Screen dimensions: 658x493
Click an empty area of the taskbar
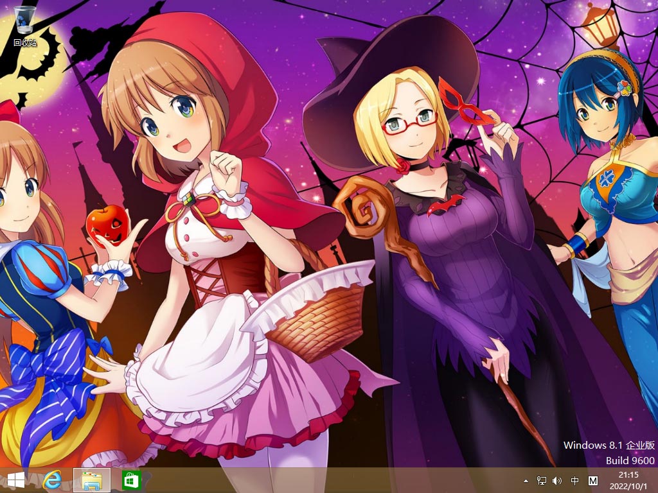click(x=321, y=480)
